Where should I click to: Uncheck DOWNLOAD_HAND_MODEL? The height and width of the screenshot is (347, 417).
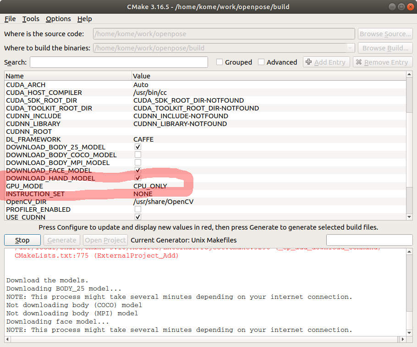pyautogui.click(x=137, y=178)
